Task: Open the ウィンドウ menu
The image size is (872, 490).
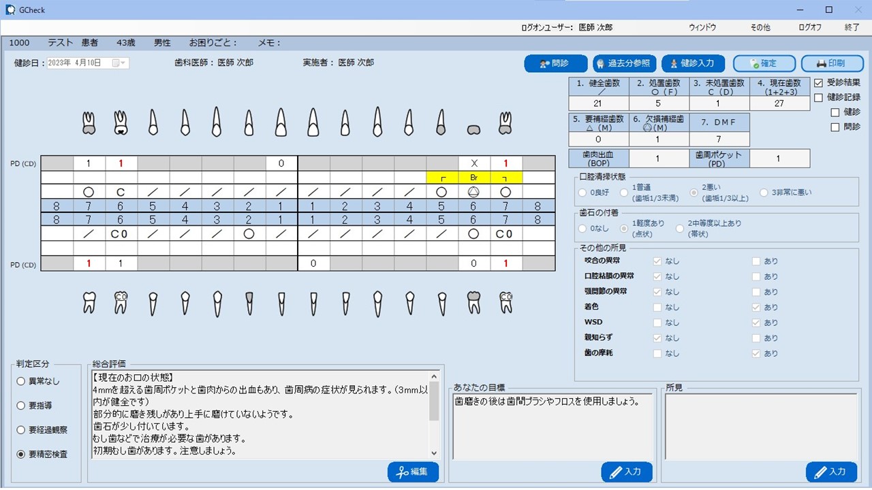Action: (x=702, y=27)
